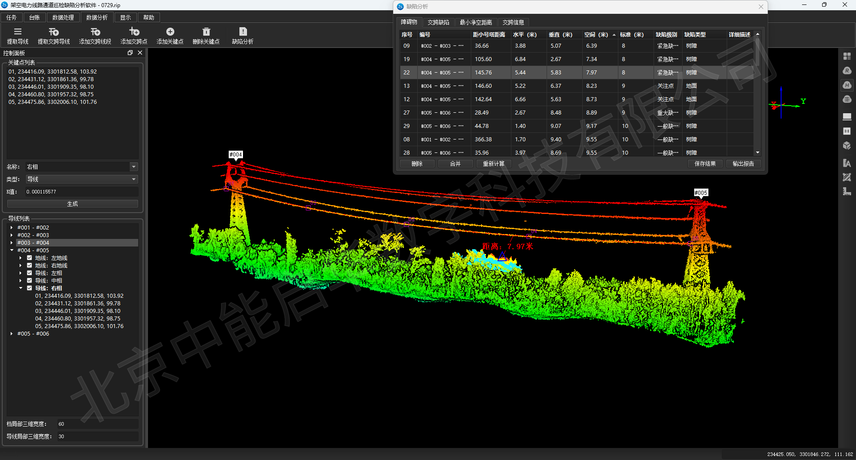Click the ruler measurement icon in right sidebar

pos(847,192)
